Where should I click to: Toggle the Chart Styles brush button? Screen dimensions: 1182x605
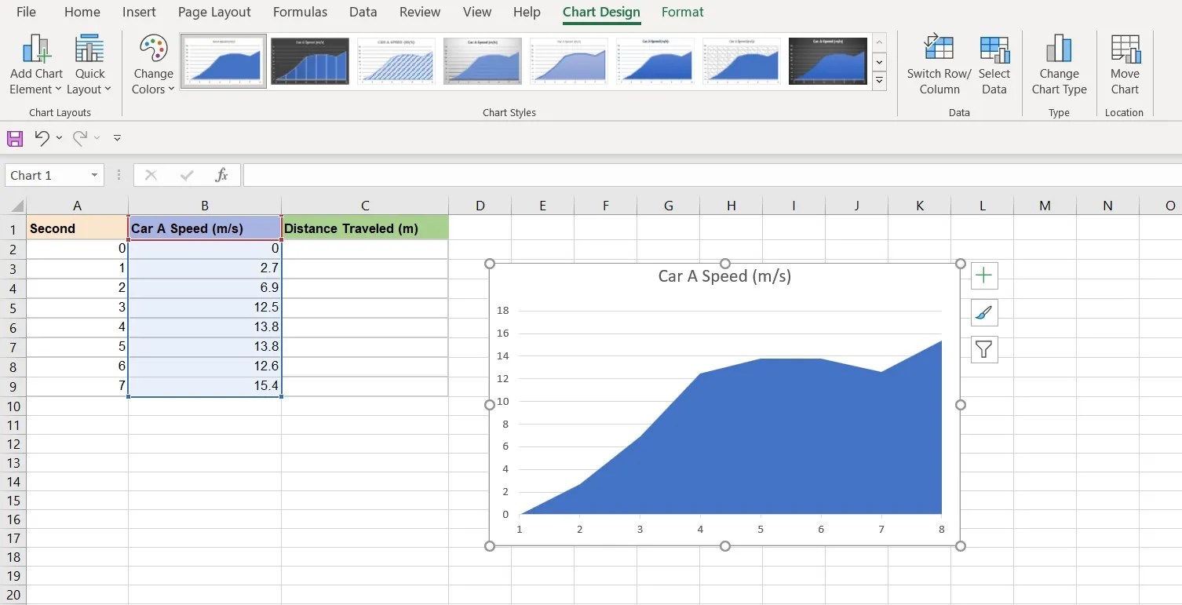click(983, 312)
